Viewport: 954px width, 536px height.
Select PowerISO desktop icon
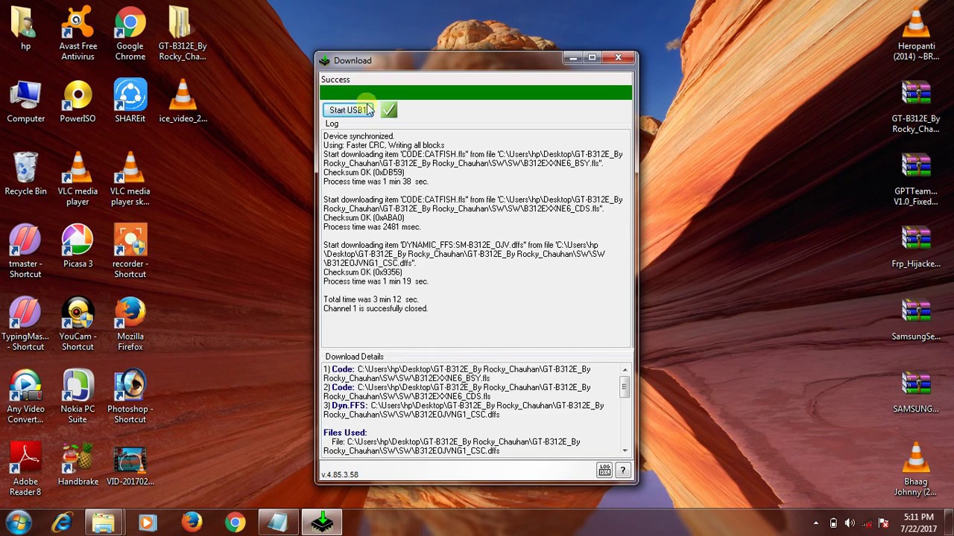click(x=78, y=101)
